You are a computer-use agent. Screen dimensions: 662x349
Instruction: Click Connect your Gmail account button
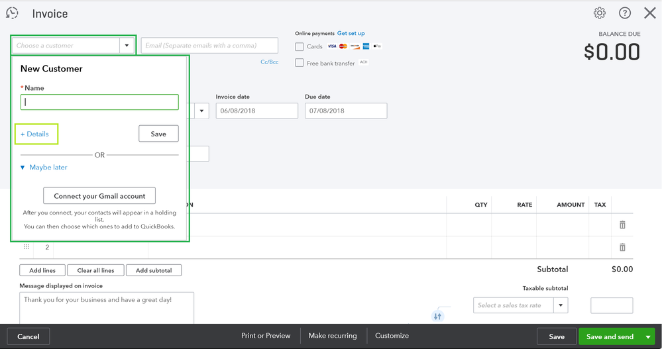(x=99, y=196)
